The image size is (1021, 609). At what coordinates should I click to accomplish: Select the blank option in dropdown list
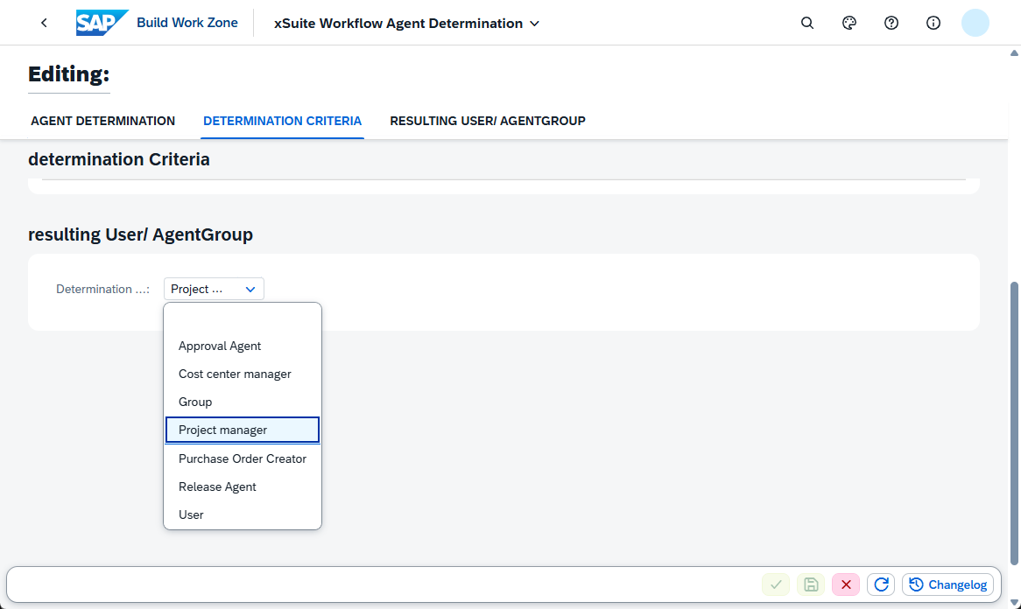(x=243, y=318)
